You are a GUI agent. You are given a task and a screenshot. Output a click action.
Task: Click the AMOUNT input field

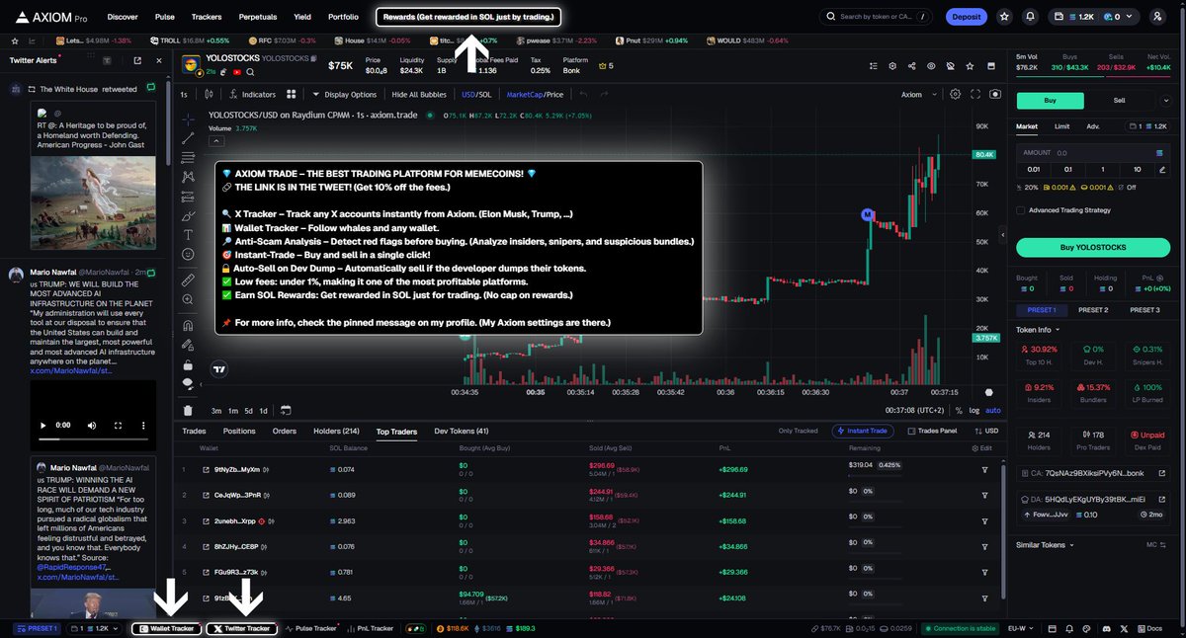pos(1091,153)
